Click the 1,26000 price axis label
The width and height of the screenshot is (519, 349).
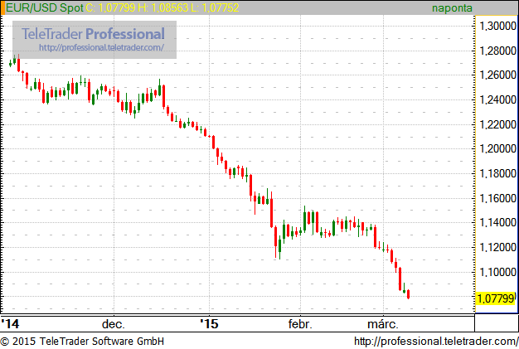(x=497, y=75)
